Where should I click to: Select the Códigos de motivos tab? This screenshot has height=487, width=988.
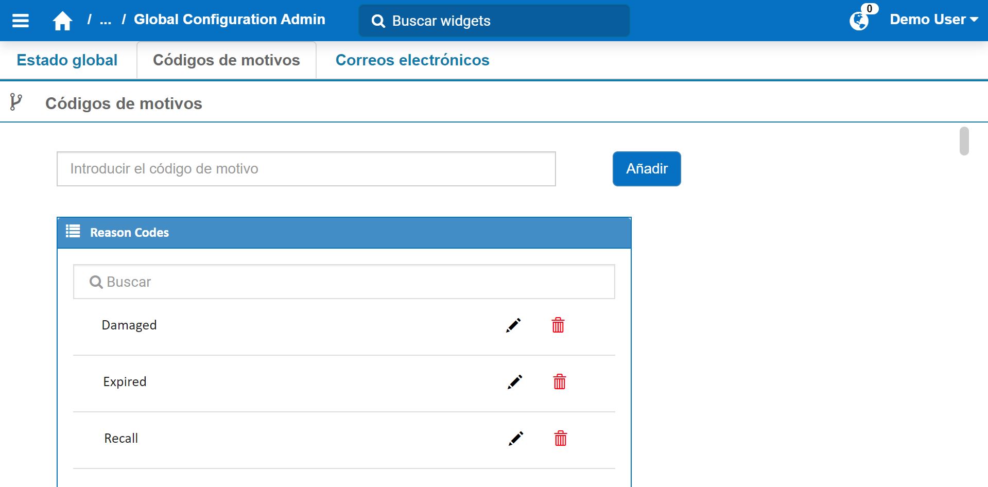(x=226, y=60)
